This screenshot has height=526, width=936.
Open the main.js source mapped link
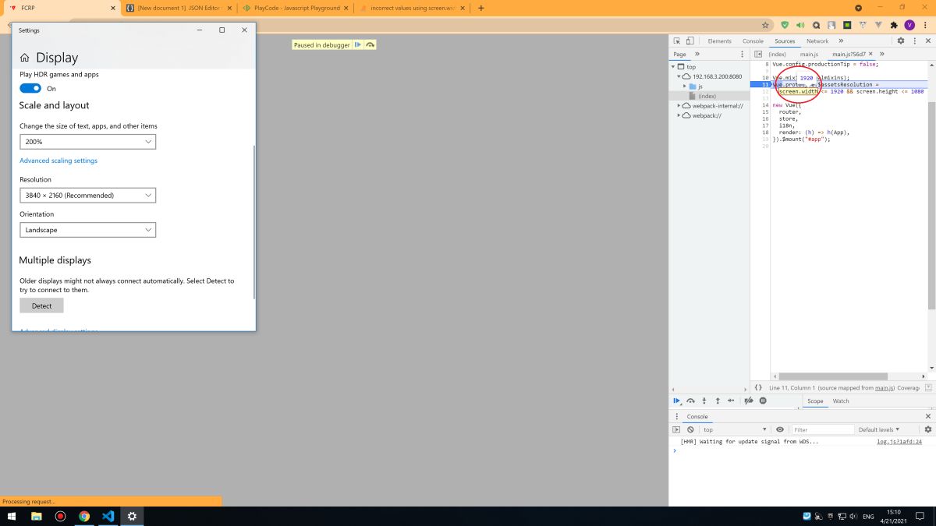tap(884, 387)
